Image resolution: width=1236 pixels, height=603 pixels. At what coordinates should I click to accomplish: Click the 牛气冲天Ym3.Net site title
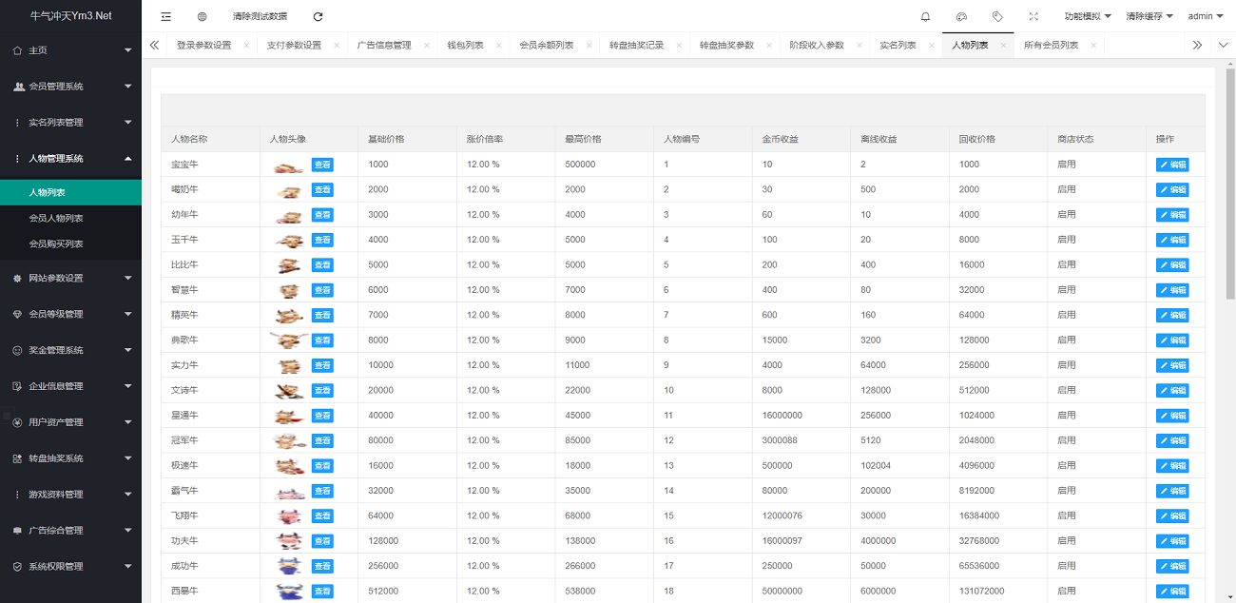[70, 16]
